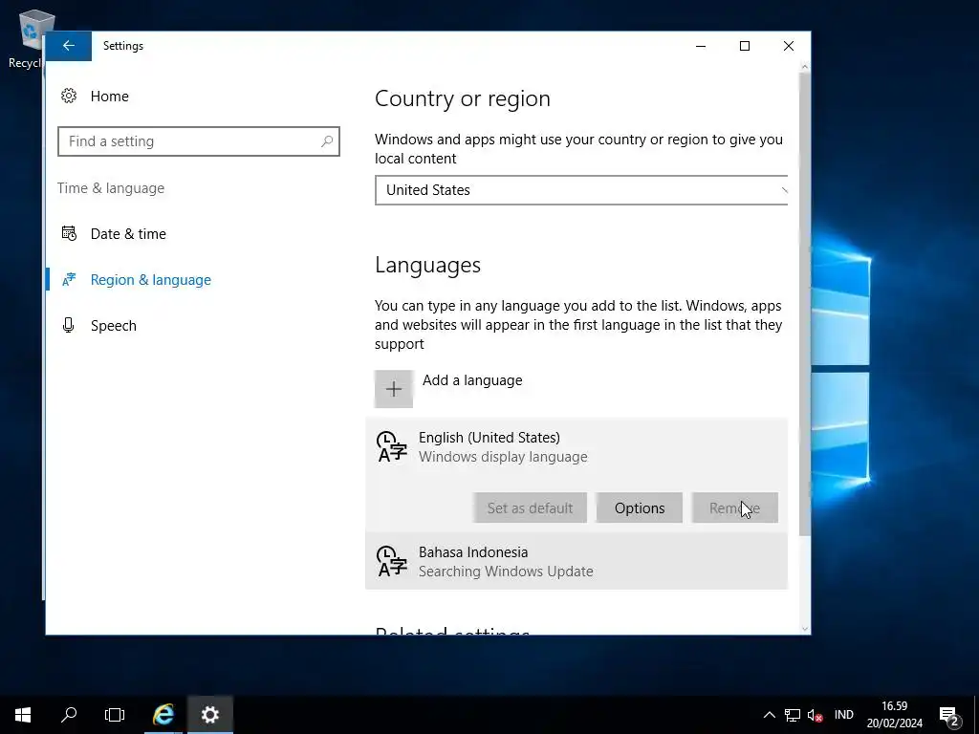Click the Set as default button

pos(530,508)
